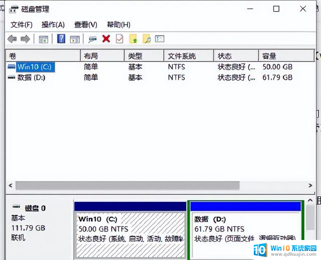Open Help via the blue question-mark icon
Image resolution: width=321 pixels, height=260 pixels.
click(x=61, y=39)
